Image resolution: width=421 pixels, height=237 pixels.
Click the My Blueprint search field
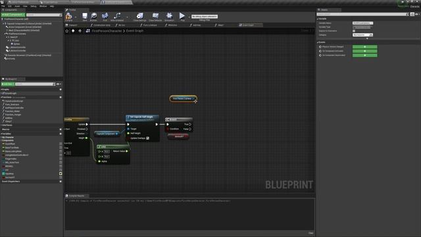[35, 84]
